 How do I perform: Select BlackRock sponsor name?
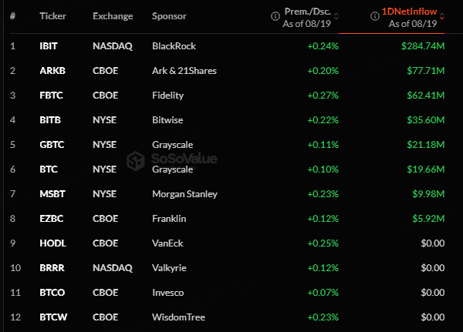(x=174, y=46)
